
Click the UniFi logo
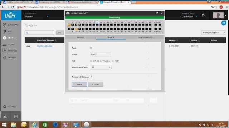tap(10, 15)
